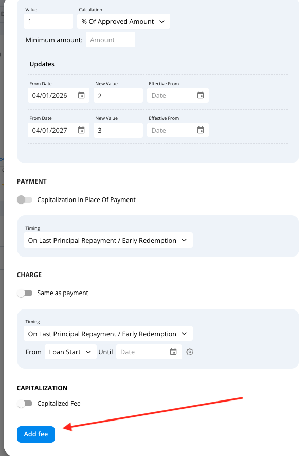Enable the Capitalized Fee toggle

[x=25, y=403]
